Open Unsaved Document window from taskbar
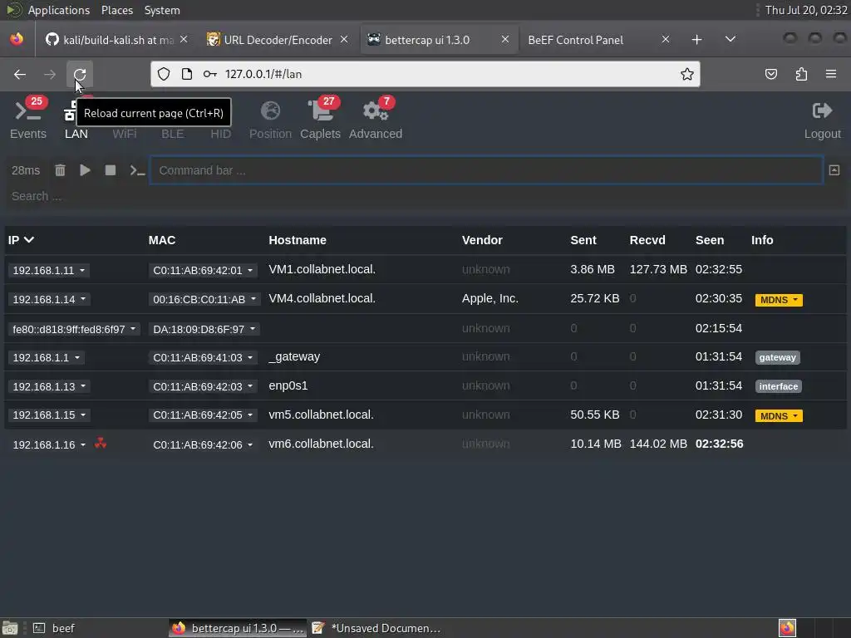851x638 pixels. [376, 628]
